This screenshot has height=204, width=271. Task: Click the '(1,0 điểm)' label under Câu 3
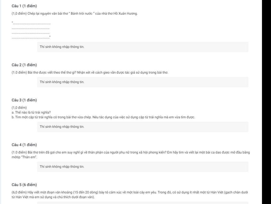click(19, 108)
